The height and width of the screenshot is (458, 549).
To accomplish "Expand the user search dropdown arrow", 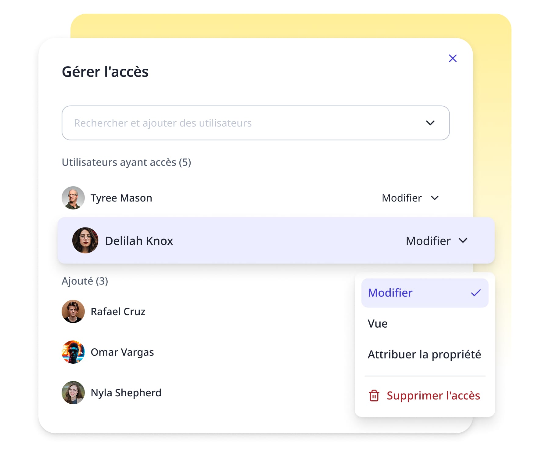I will pyautogui.click(x=430, y=123).
